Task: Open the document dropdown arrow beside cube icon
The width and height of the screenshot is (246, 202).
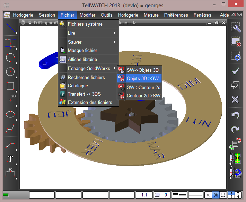Action: click(30, 23)
